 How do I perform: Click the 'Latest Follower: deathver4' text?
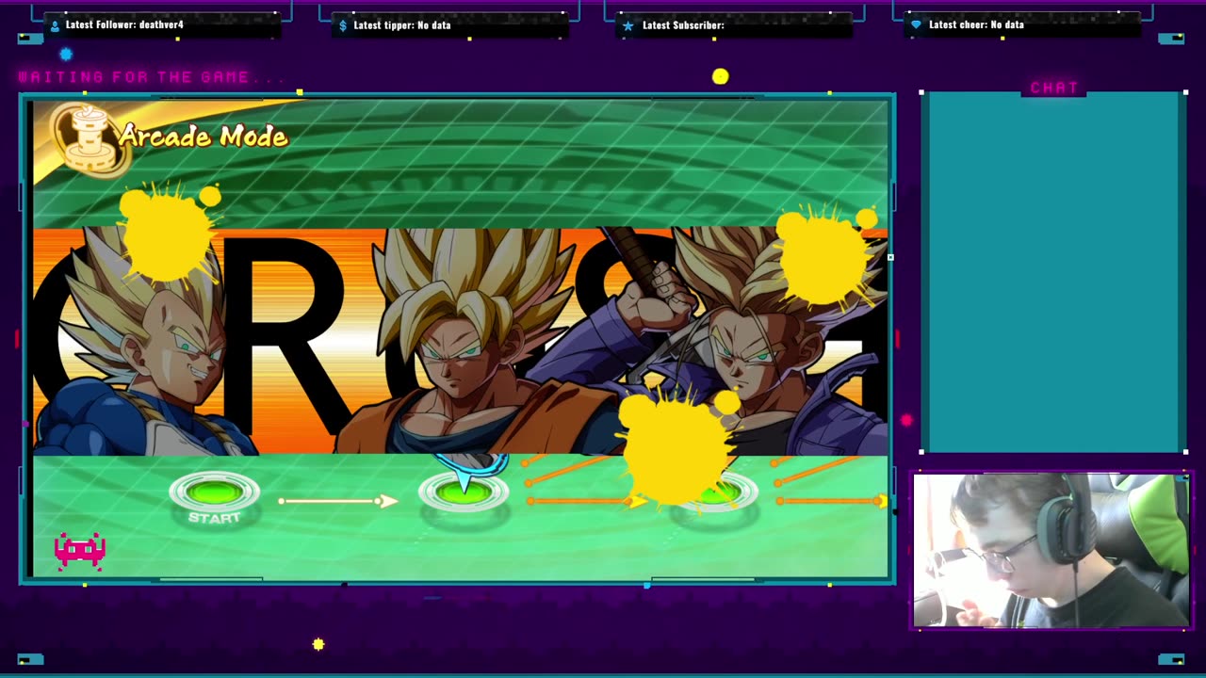click(124, 25)
